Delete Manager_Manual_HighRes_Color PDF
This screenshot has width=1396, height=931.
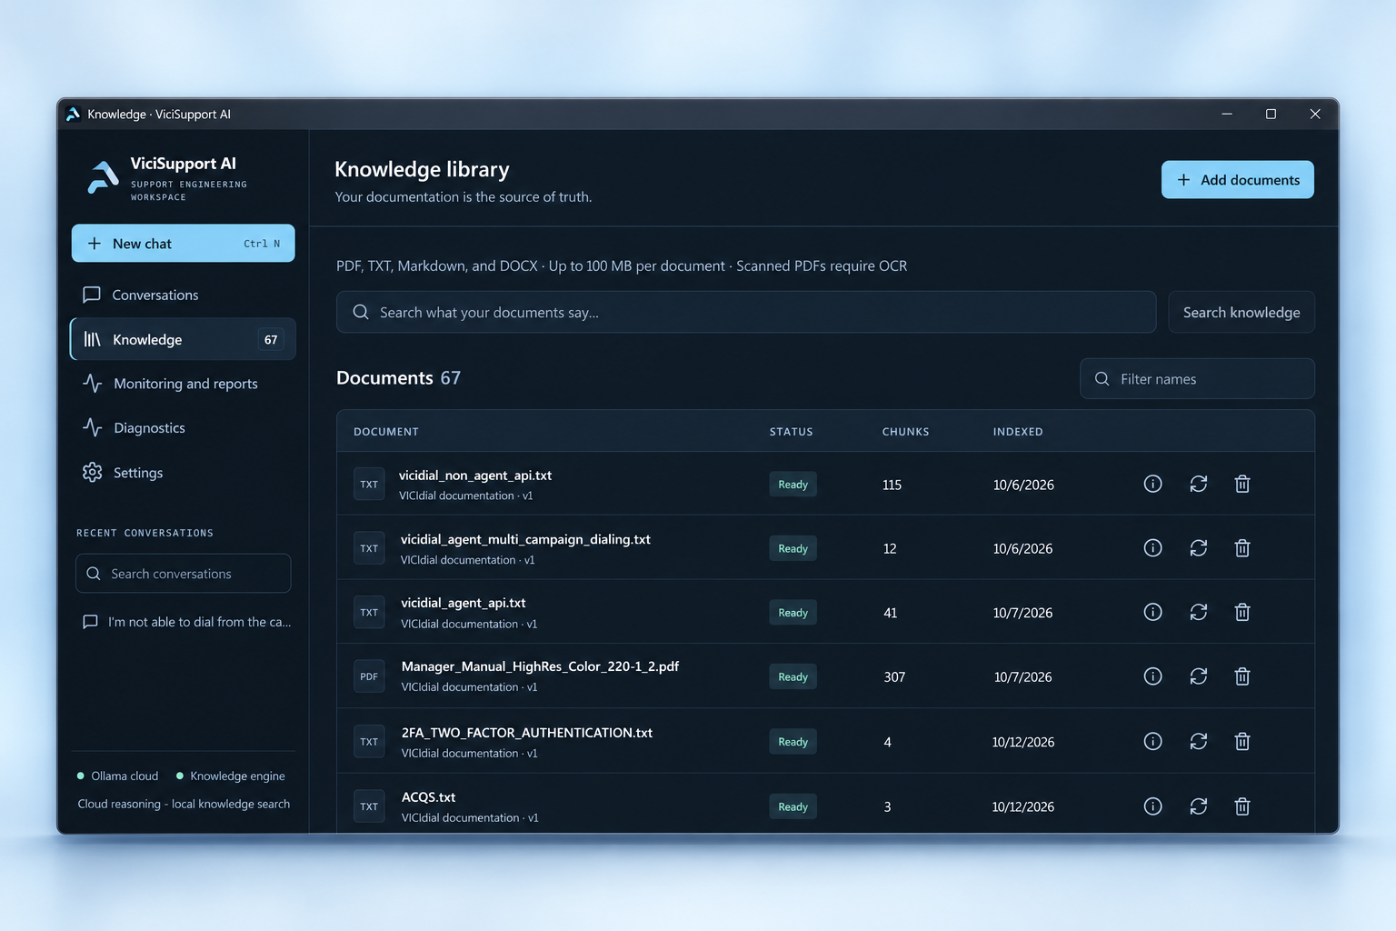1242,676
